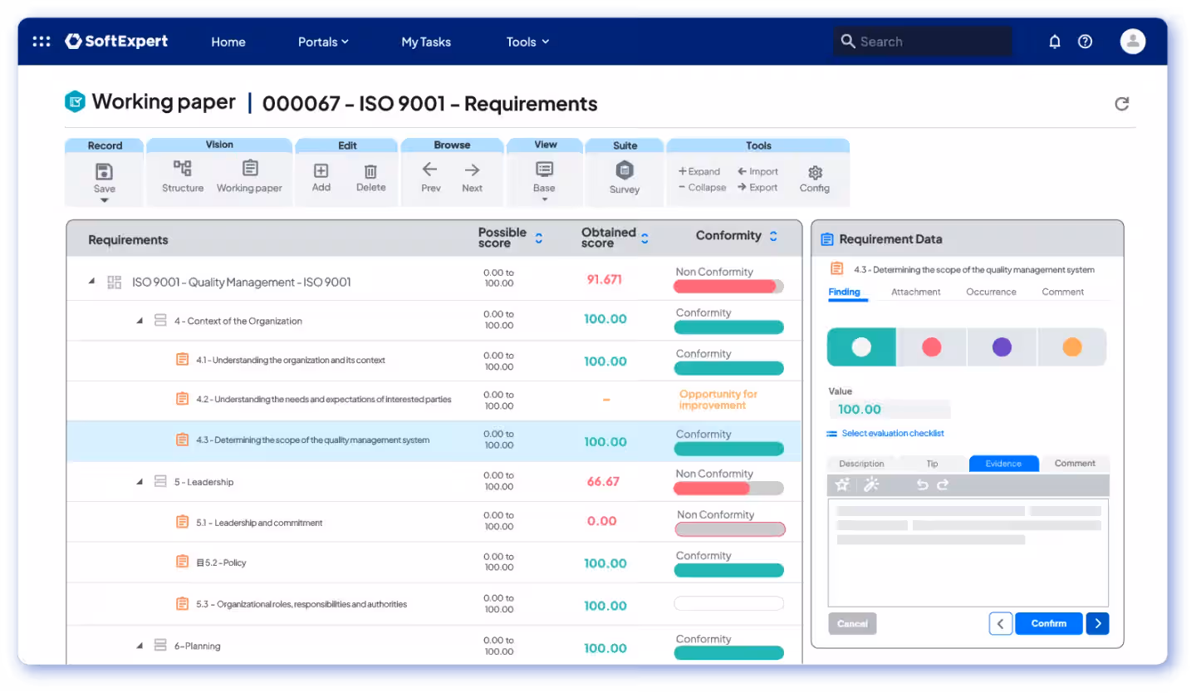Select the purple finding option
The height and width of the screenshot is (693, 1196).
coord(1002,347)
